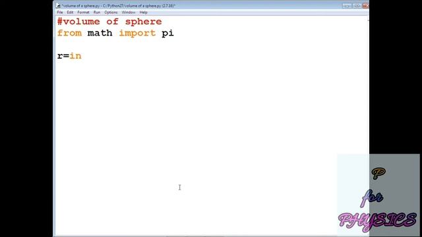This screenshot has height=237, width=422.
Task: Open the Edit menu
Action: click(x=70, y=13)
